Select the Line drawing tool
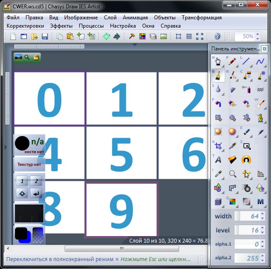The width and height of the screenshot is (271, 269). click(x=246, y=61)
